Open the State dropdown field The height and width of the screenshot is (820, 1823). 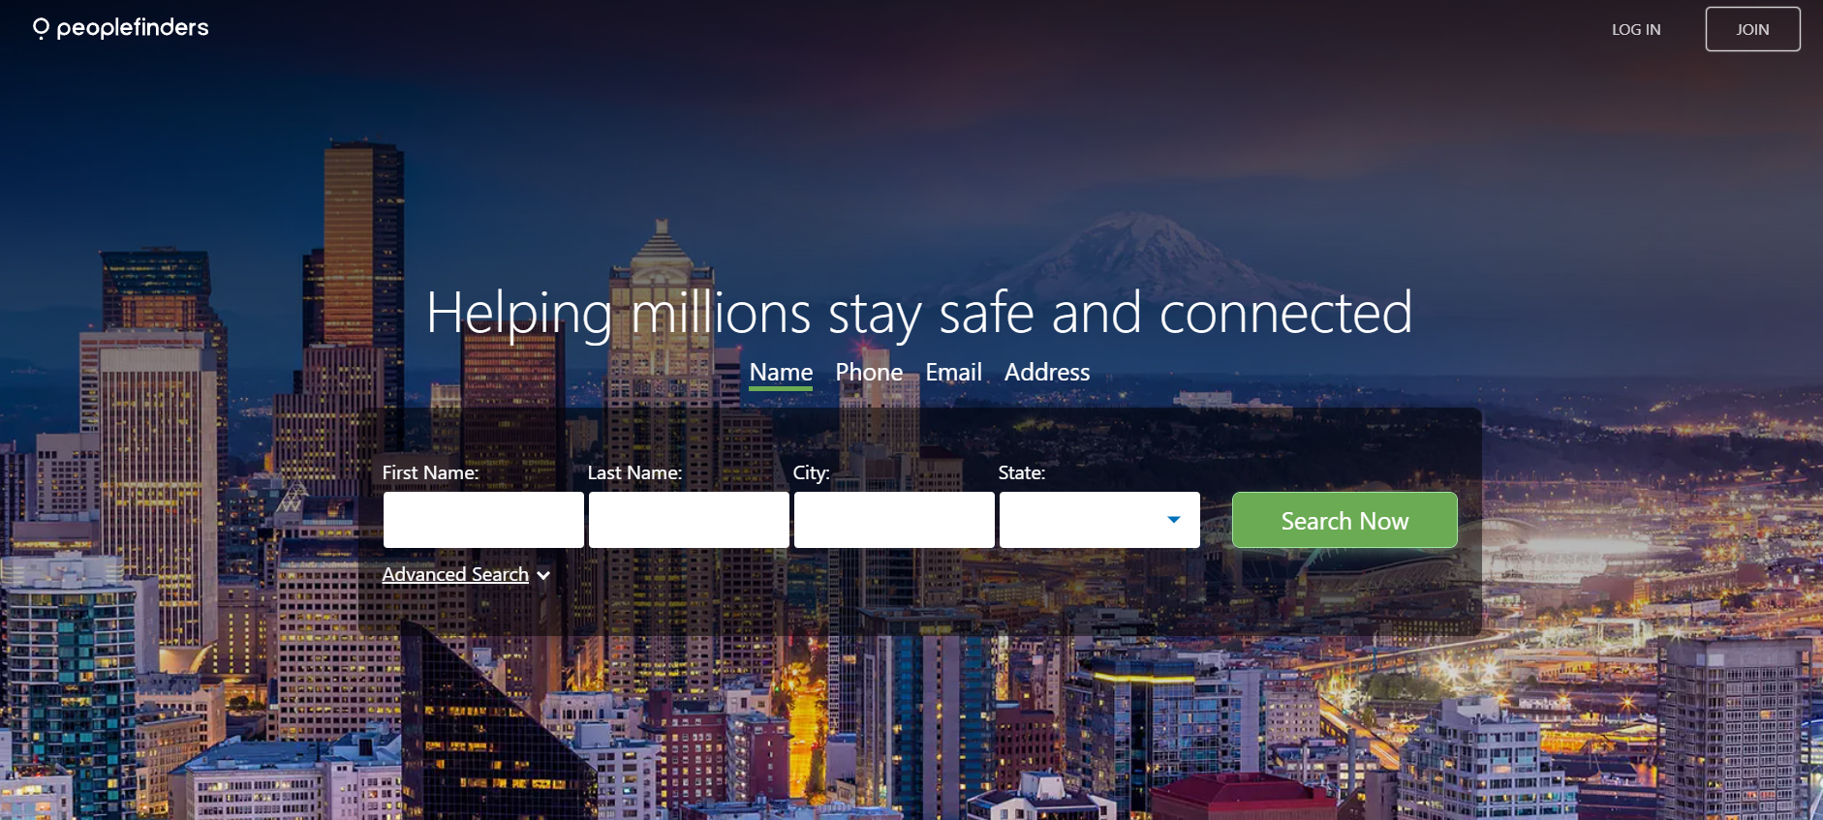point(1099,520)
